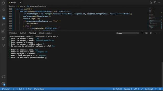Open the Explorer view in activity bar
The image size is (163, 91).
coord(3,3)
